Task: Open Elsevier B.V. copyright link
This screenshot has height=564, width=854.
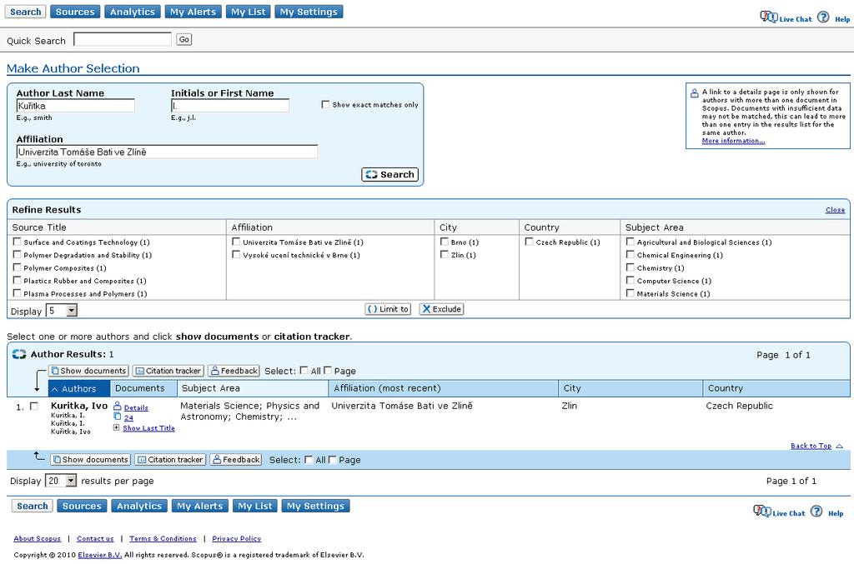Action: point(100,555)
